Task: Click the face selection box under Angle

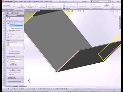Action: point(16,45)
